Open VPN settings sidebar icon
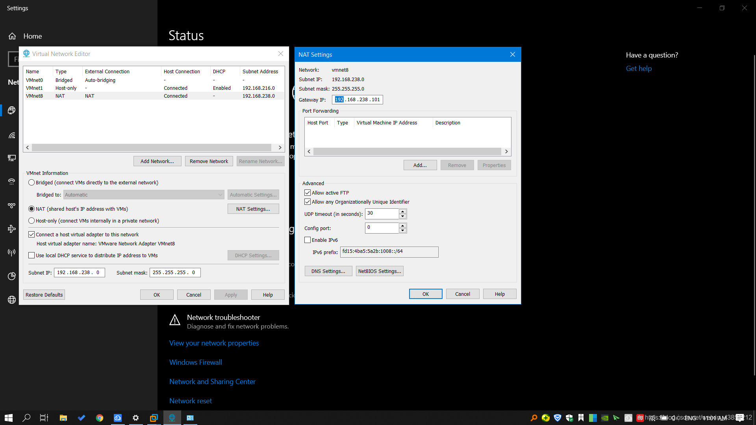 pyautogui.click(x=12, y=205)
